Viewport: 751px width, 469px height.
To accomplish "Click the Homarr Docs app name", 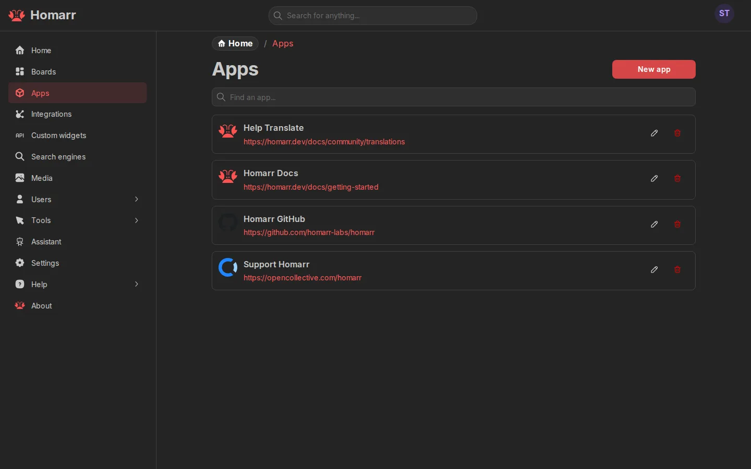I will pos(271,174).
